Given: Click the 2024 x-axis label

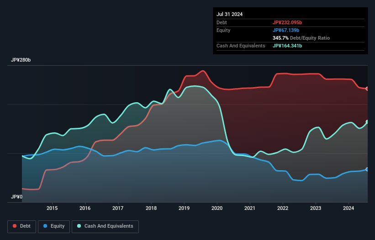Looking at the screenshot, I should click(349, 208).
